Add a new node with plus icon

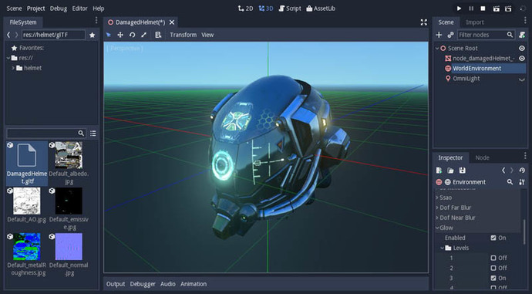[439, 35]
